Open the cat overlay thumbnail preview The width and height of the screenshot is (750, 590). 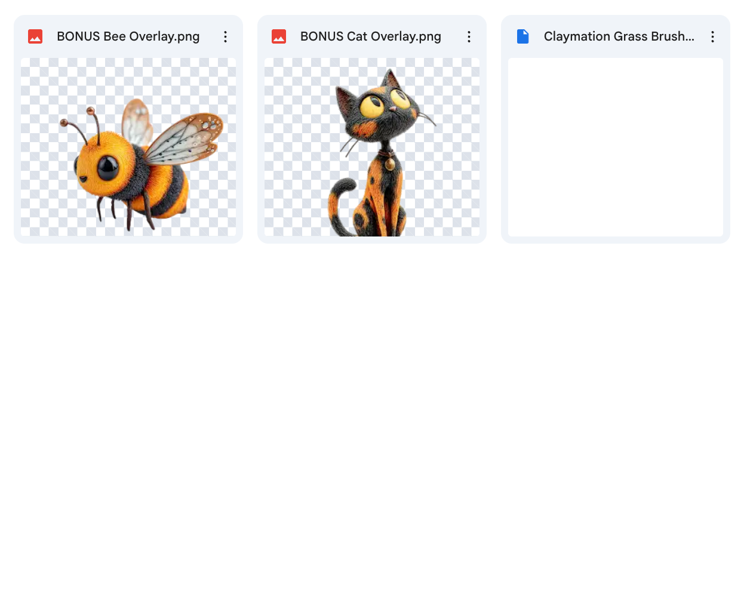point(372,147)
